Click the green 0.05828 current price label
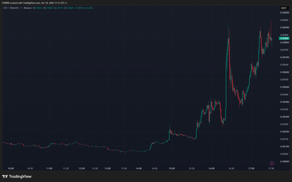This screenshot has height=182, width=292. [x=284, y=38]
